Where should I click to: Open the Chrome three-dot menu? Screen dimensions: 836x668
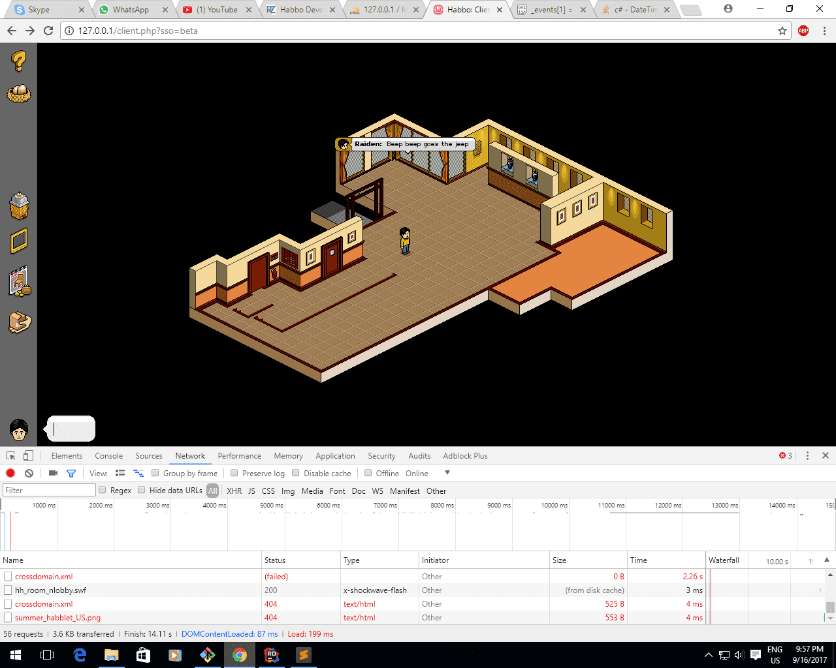(824, 31)
